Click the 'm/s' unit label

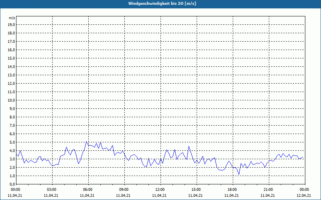(x=12, y=18)
